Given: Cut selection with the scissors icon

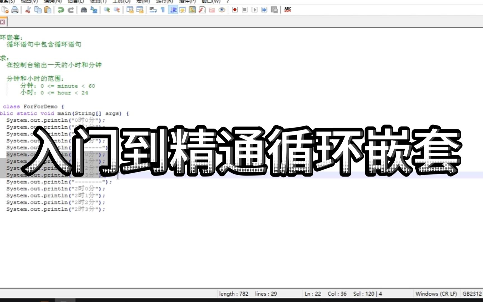Looking at the screenshot, I should 28,10.
